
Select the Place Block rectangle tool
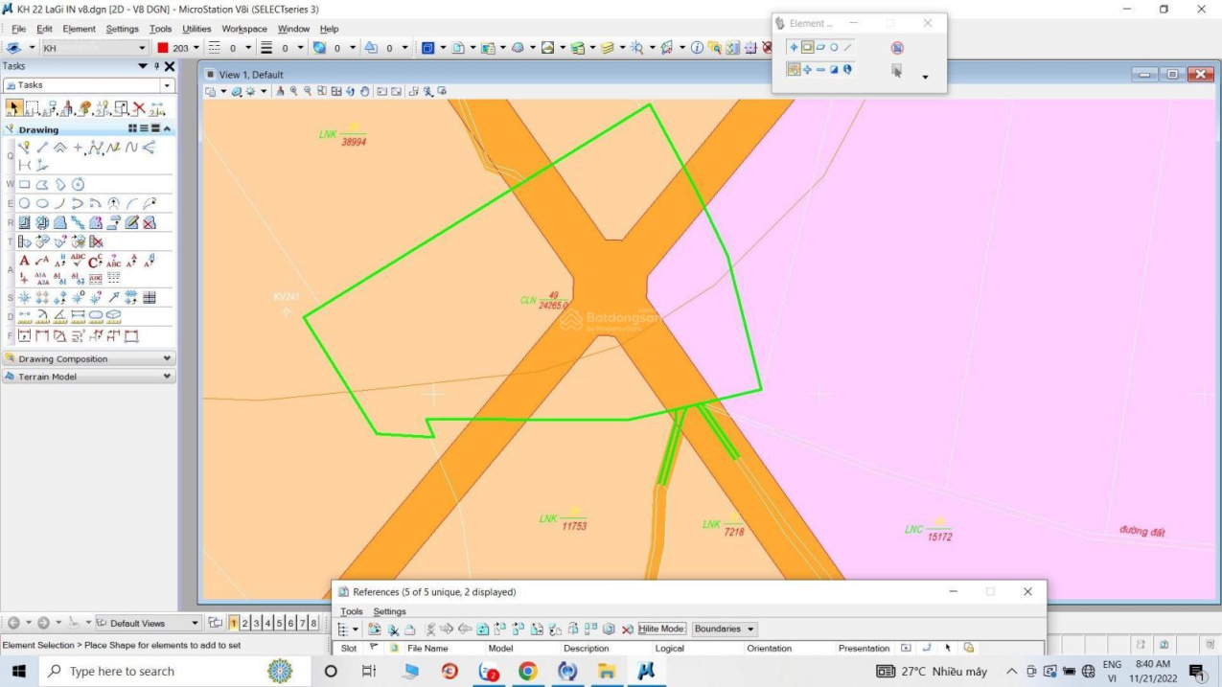pyautogui.click(x=25, y=185)
